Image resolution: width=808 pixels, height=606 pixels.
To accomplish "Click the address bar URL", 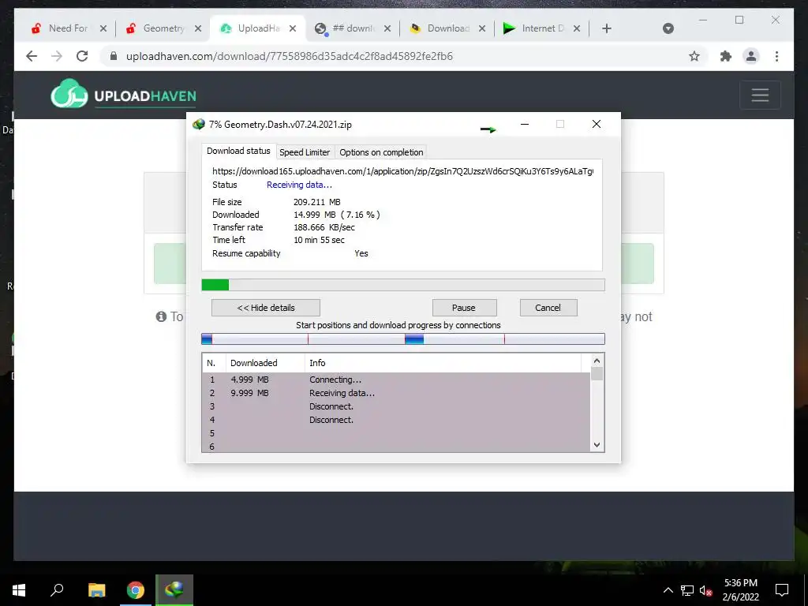I will pos(289,56).
